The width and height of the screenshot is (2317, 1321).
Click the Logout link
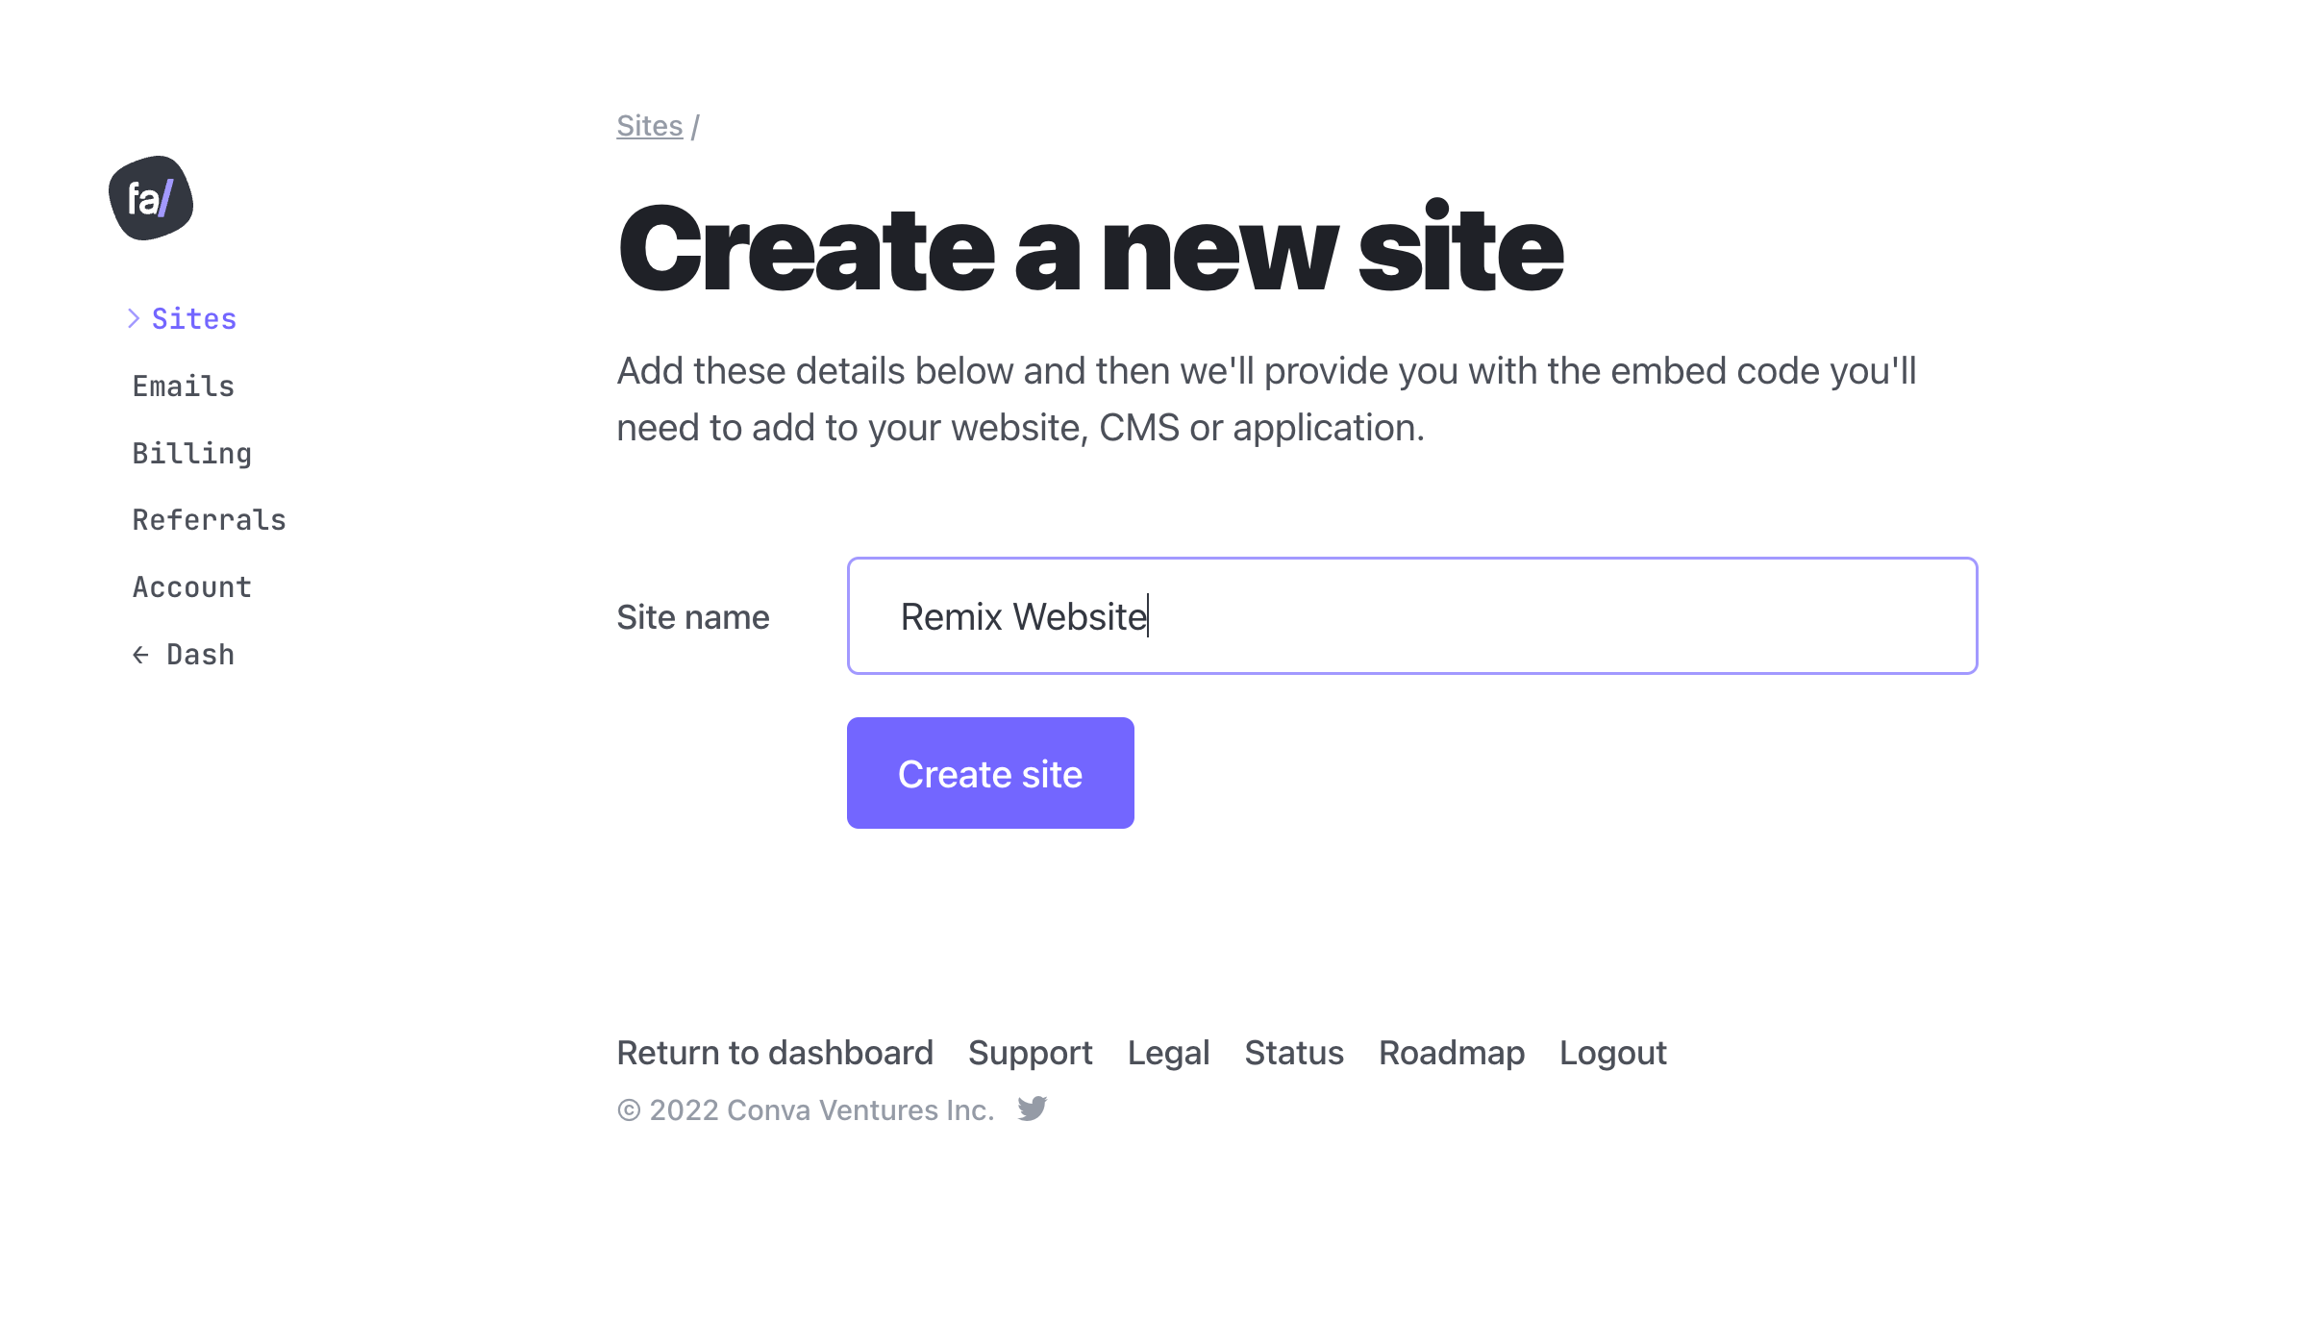pyautogui.click(x=1612, y=1052)
